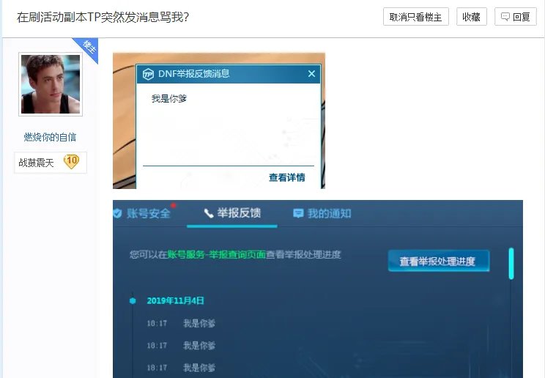Click the message icon beside 我的通知
The image size is (545, 378).
tap(298, 213)
